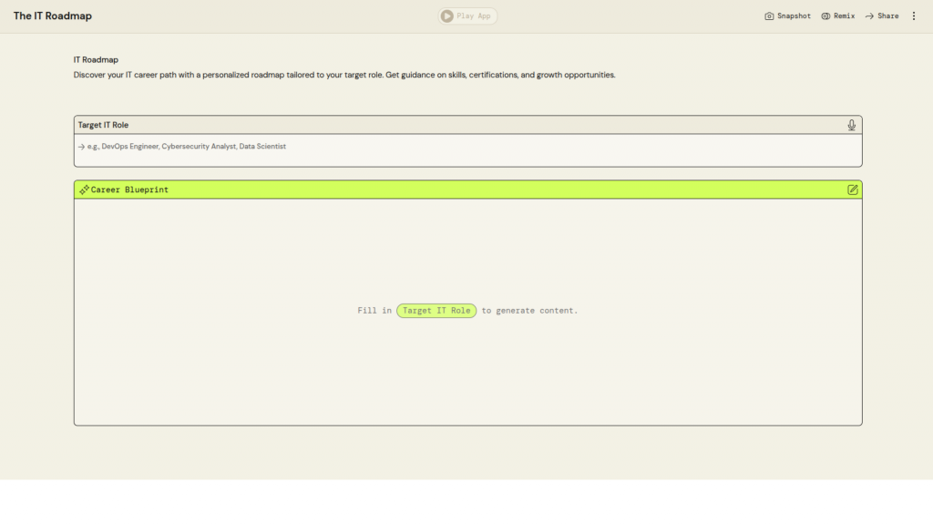
Task: Click the Remix icon in top bar
Action: click(825, 16)
